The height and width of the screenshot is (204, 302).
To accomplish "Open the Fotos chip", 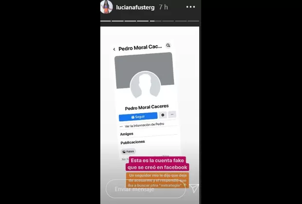I will point(128,152).
